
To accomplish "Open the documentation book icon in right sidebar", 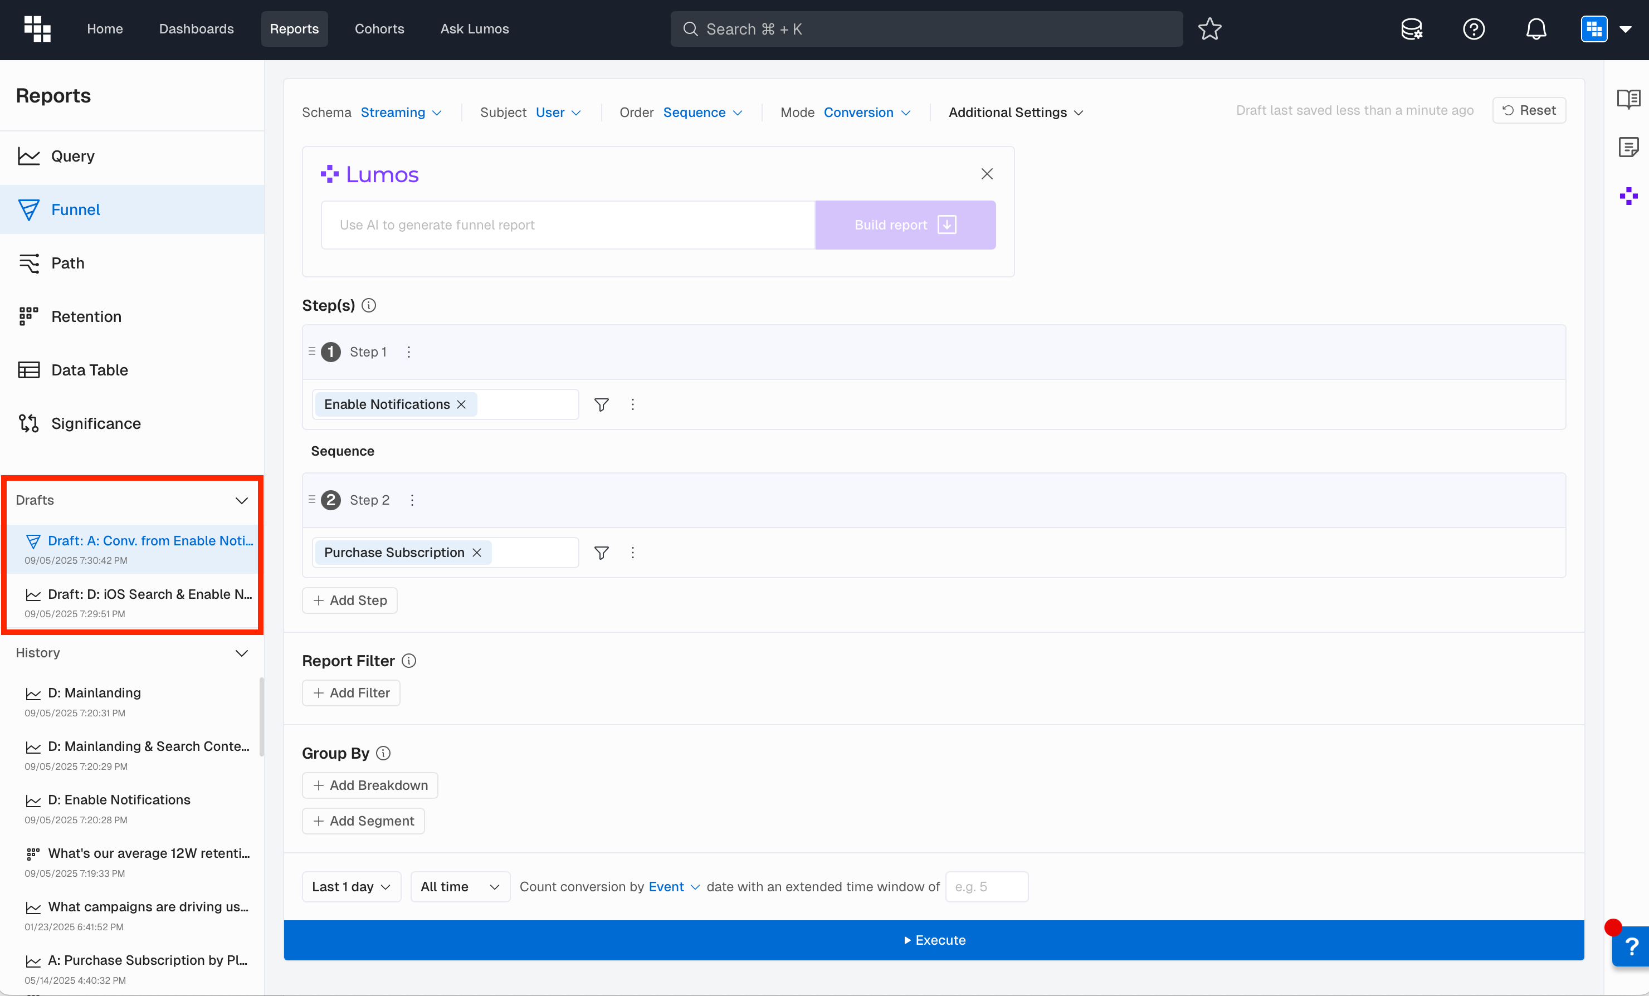I will point(1628,99).
